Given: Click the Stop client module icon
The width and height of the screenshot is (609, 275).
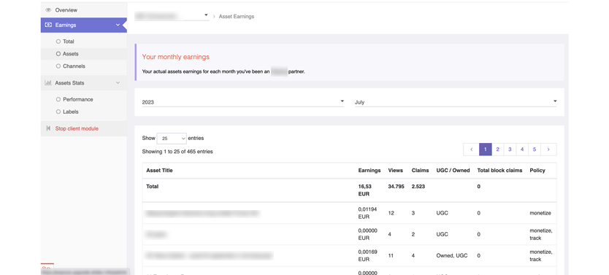Looking at the screenshot, I should pos(48,128).
